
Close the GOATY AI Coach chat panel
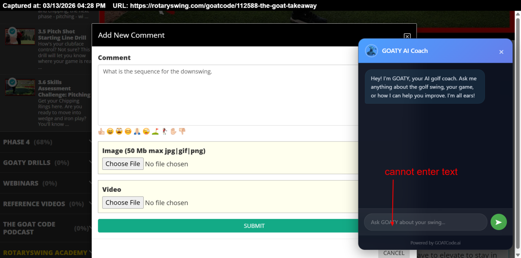coord(501,52)
